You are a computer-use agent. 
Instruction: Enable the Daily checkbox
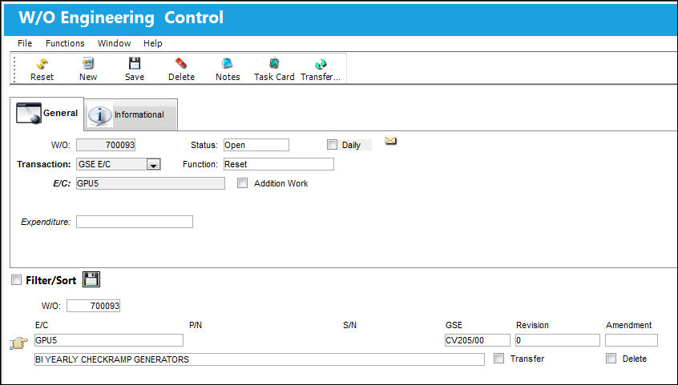click(x=332, y=145)
